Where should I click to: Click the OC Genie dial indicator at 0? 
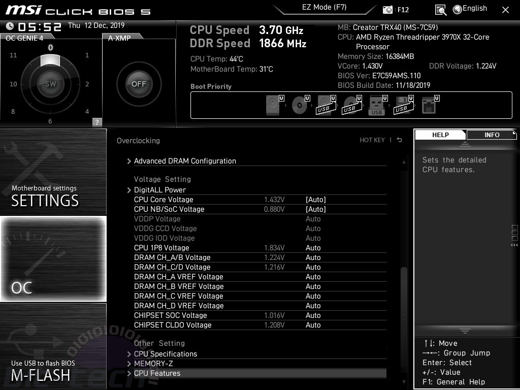[x=50, y=60]
